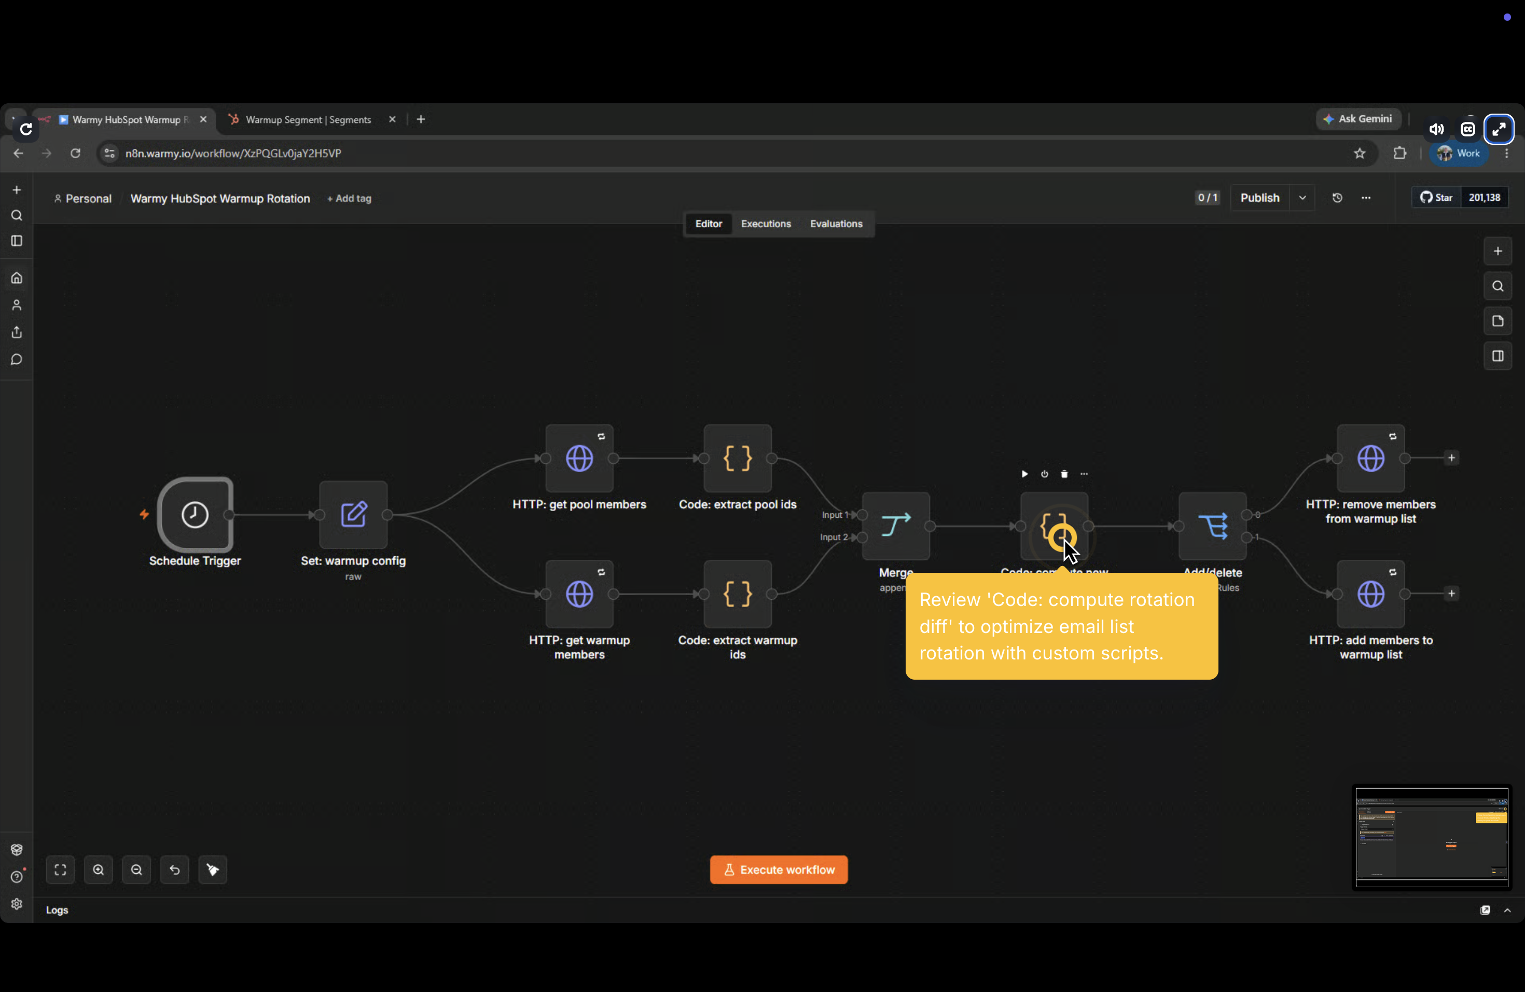Go to the home overview icon

tap(17, 278)
